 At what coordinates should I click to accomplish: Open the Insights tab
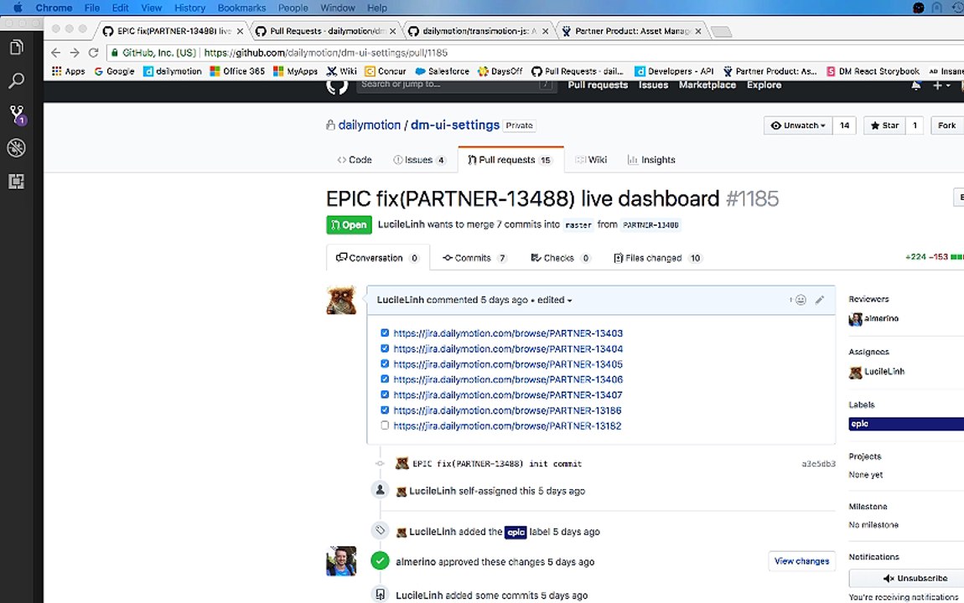[x=651, y=160]
